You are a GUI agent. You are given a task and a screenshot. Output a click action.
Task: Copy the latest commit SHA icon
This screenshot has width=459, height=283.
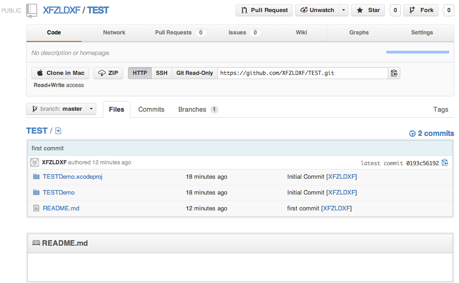445,162
